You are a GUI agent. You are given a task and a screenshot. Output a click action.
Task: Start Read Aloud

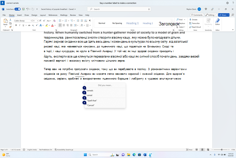pyautogui.click(x=195, y=27)
